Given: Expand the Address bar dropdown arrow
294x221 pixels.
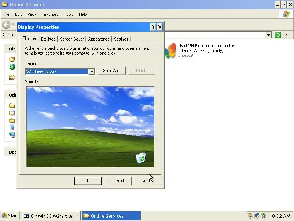Looking at the screenshot, I should (269, 35).
